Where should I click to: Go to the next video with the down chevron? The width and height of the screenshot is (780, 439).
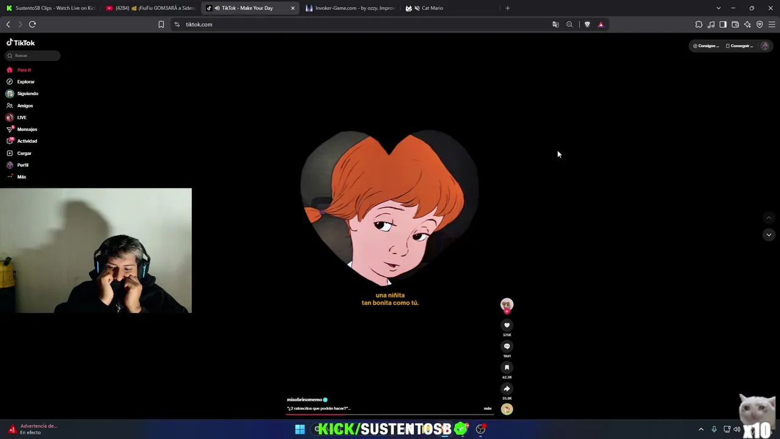[768, 235]
